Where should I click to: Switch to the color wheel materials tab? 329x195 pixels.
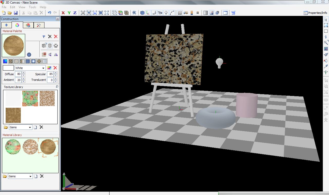click(x=17, y=25)
